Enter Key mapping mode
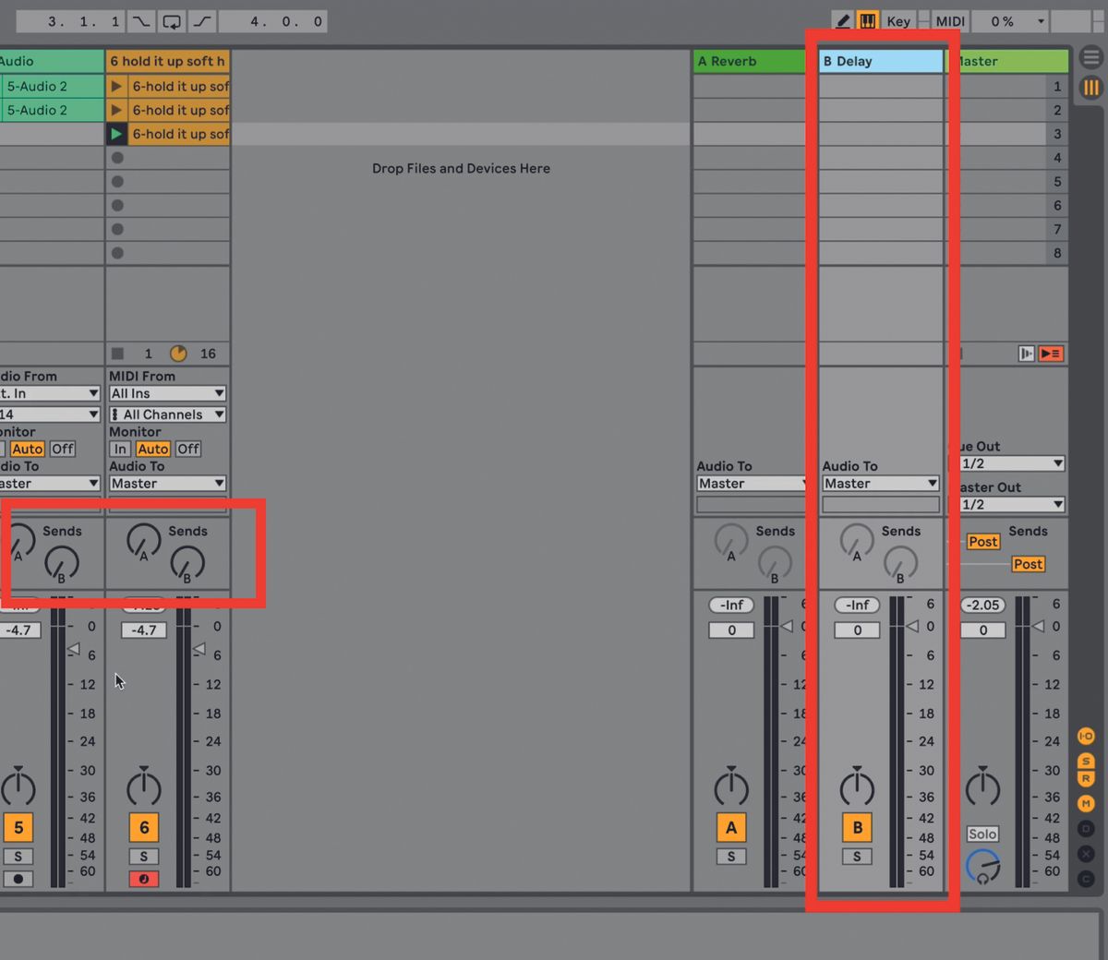 (897, 20)
